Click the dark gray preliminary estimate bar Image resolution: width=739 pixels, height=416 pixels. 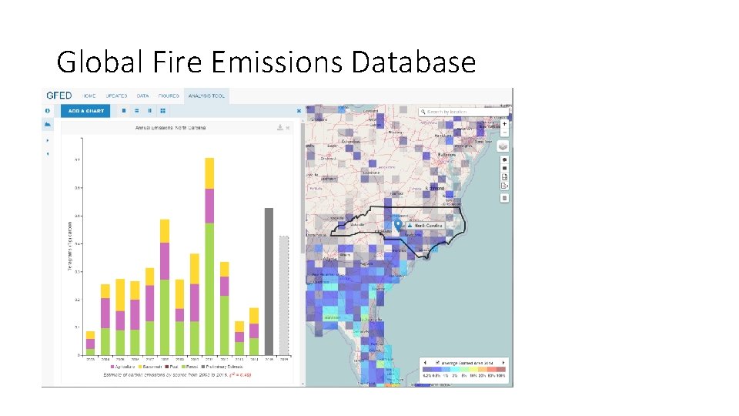click(269, 282)
